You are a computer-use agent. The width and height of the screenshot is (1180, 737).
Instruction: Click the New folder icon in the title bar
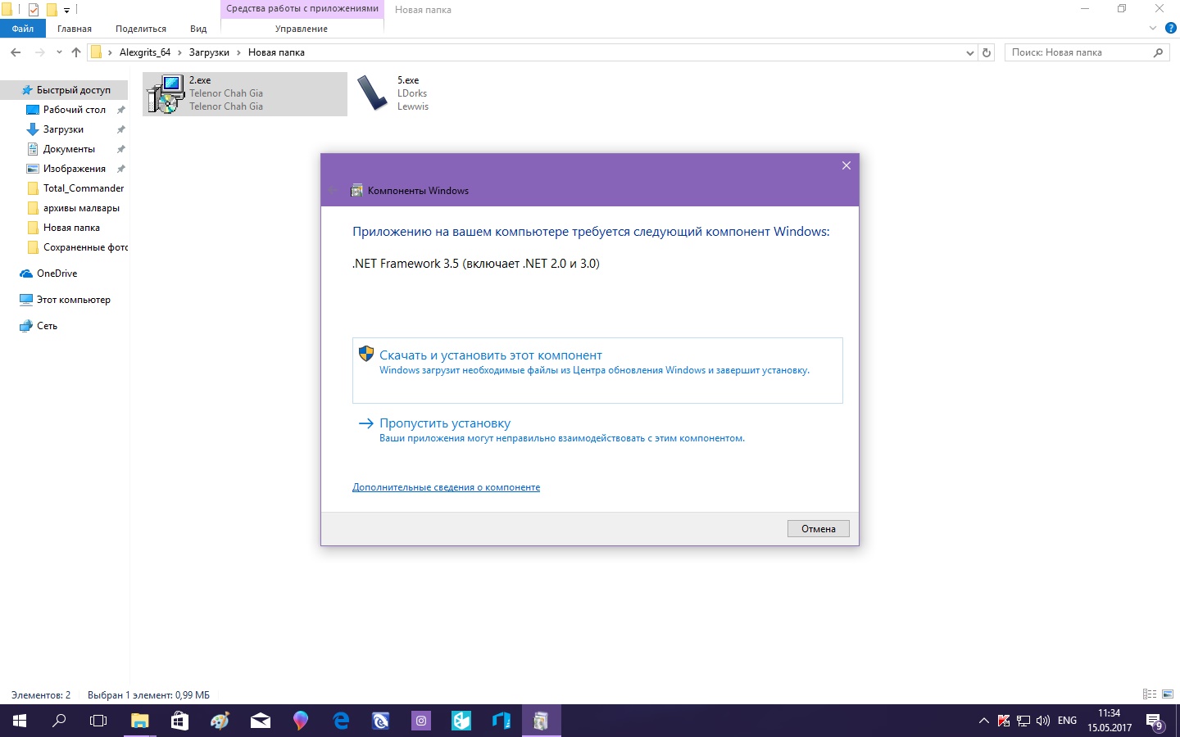tap(52, 10)
